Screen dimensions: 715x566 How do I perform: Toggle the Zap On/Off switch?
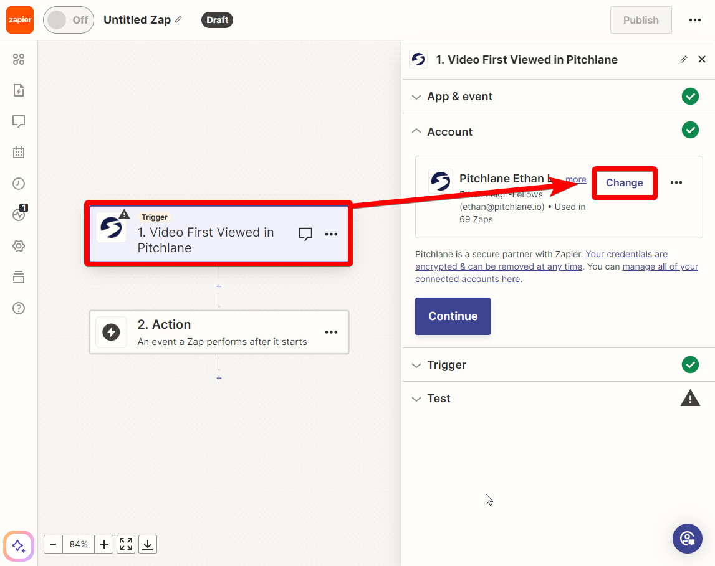[x=69, y=20]
